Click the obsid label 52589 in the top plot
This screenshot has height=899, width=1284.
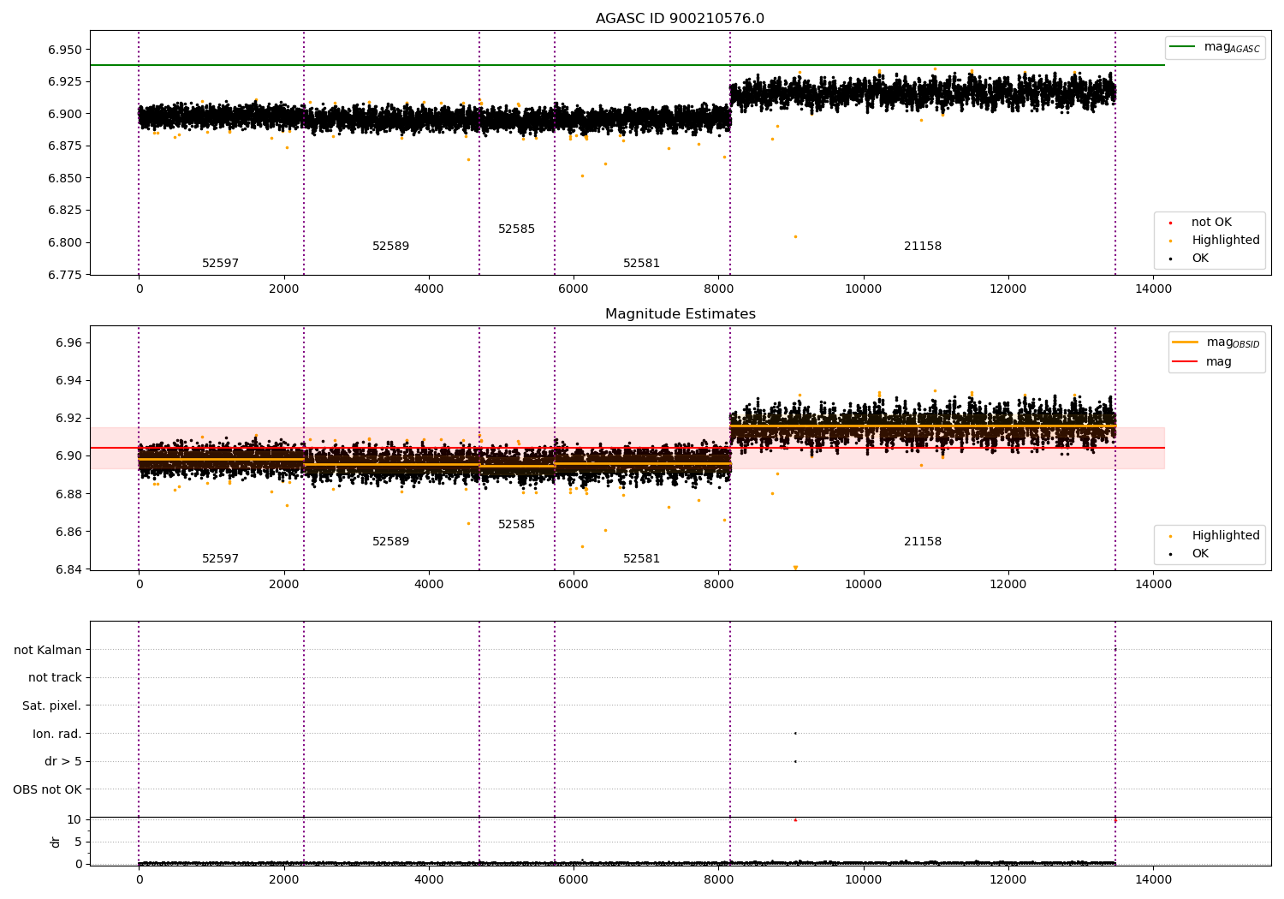[390, 247]
